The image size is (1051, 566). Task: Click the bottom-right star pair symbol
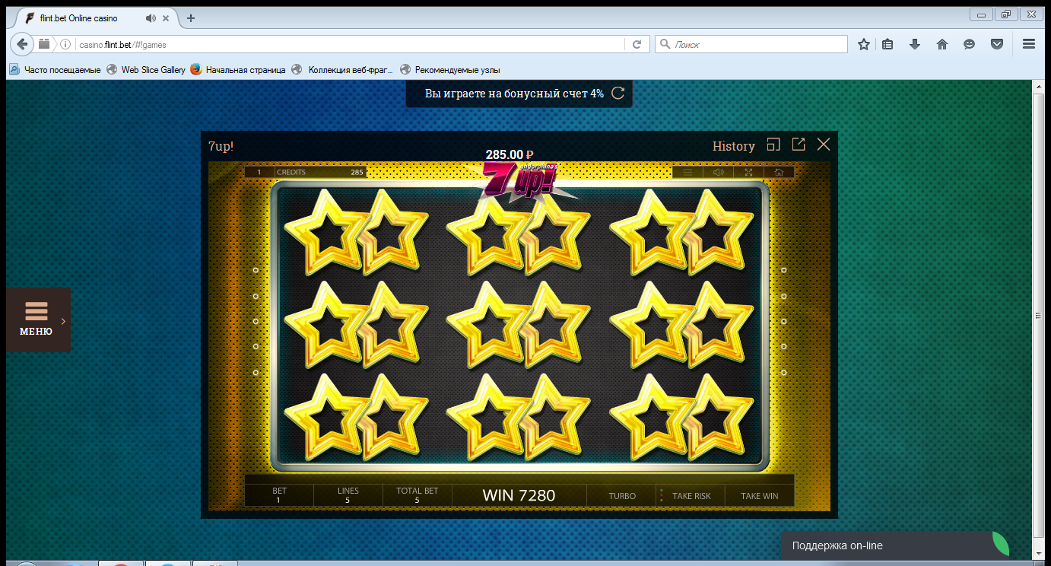(x=682, y=417)
